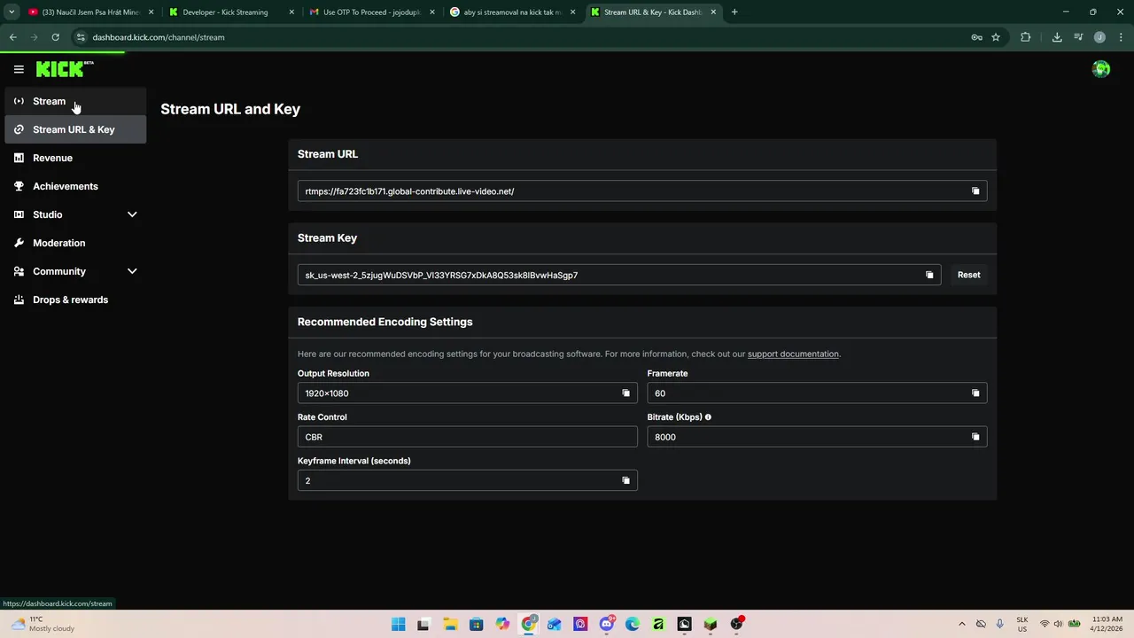Open the support documentation link

[x=793, y=354]
